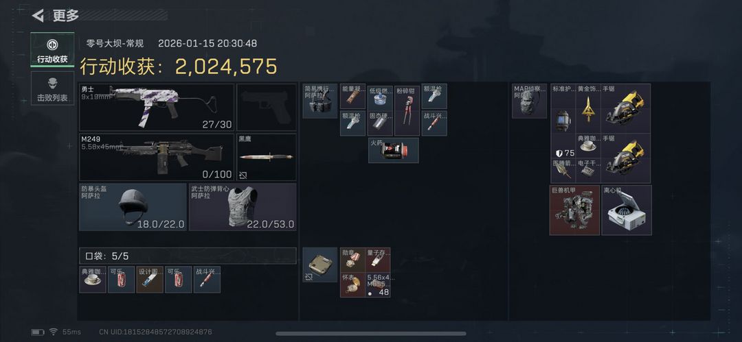Select the M249 machine gun slot
The width and height of the screenshot is (742, 342).
click(157, 157)
